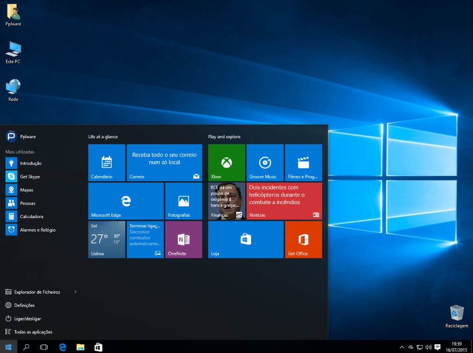Screen dimensions: 473x353
Task: Click the Get Office tile
Action: click(x=303, y=239)
